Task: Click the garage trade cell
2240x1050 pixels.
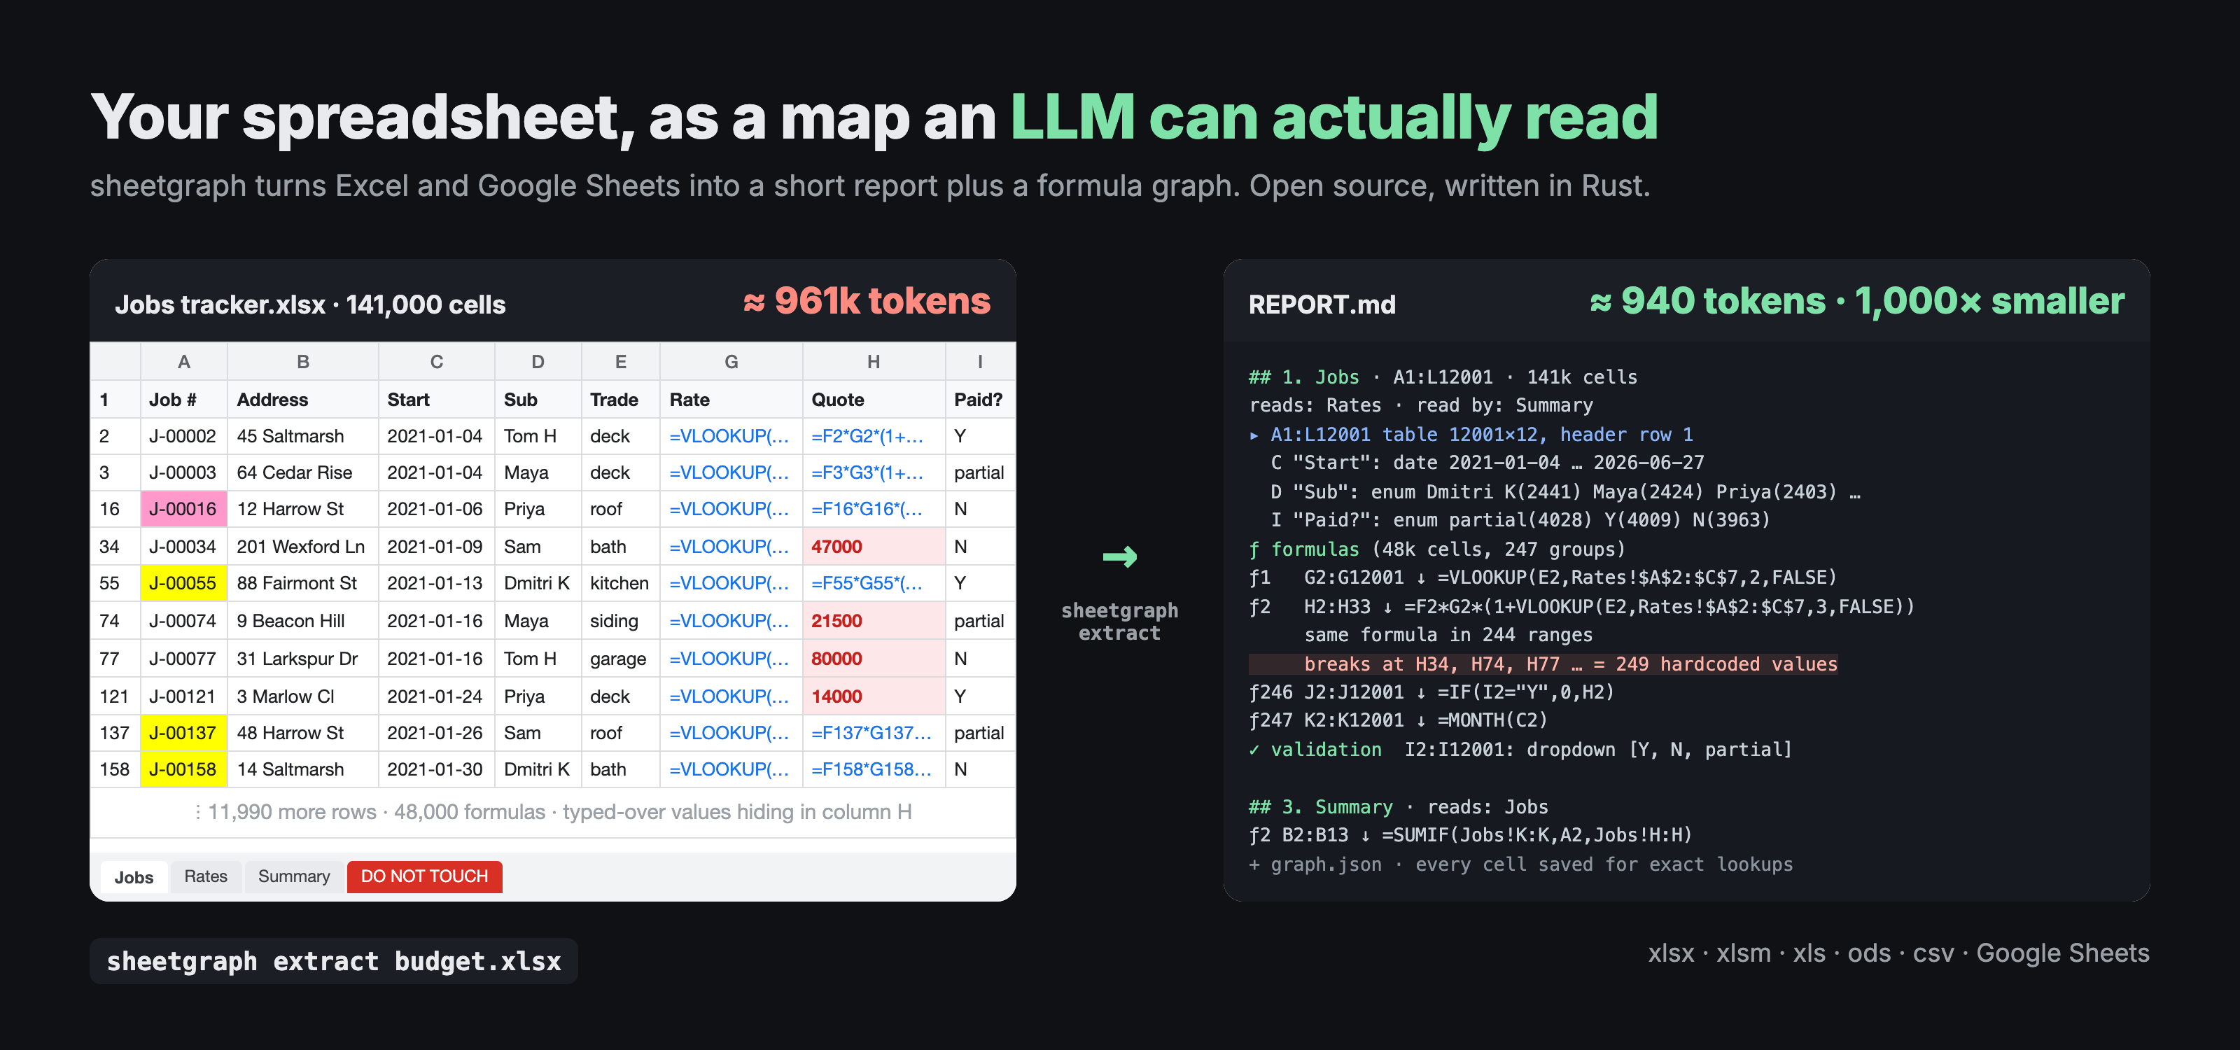Action: pyautogui.click(x=620, y=659)
